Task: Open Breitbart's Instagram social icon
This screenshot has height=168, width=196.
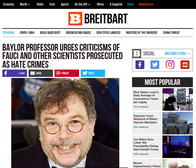Action: pyautogui.click(x=170, y=65)
